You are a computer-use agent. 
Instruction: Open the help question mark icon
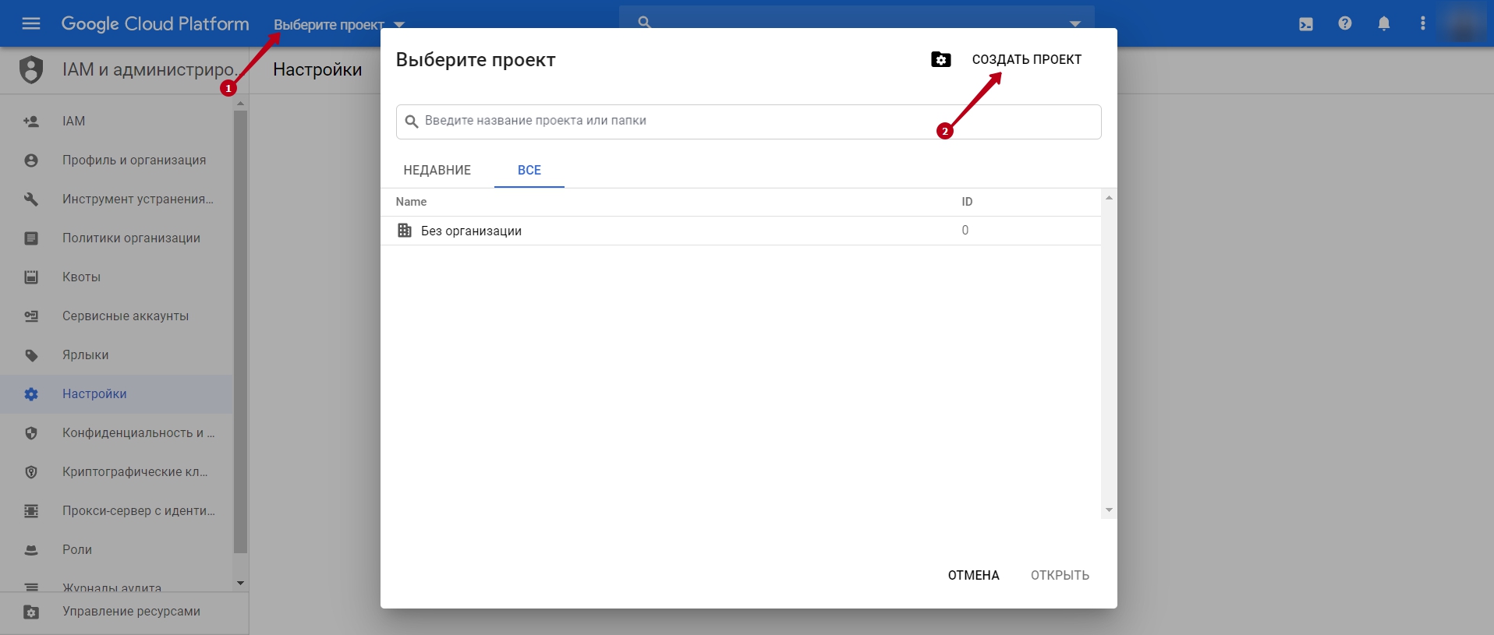coord(1345,23)
